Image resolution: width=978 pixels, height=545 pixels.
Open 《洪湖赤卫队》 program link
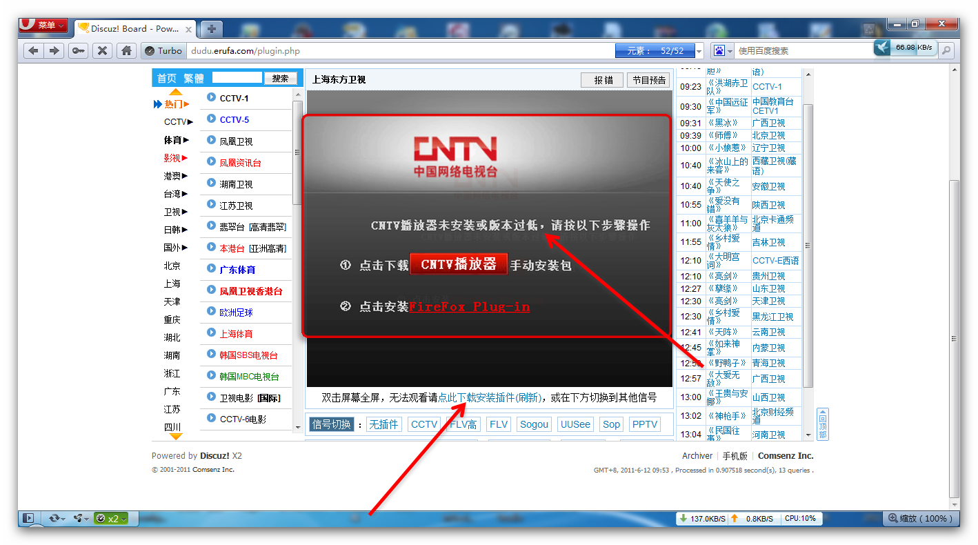coord(728,87)
